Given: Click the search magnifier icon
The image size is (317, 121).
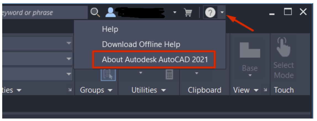Looking at the screenshot, I should coord(95,12).
